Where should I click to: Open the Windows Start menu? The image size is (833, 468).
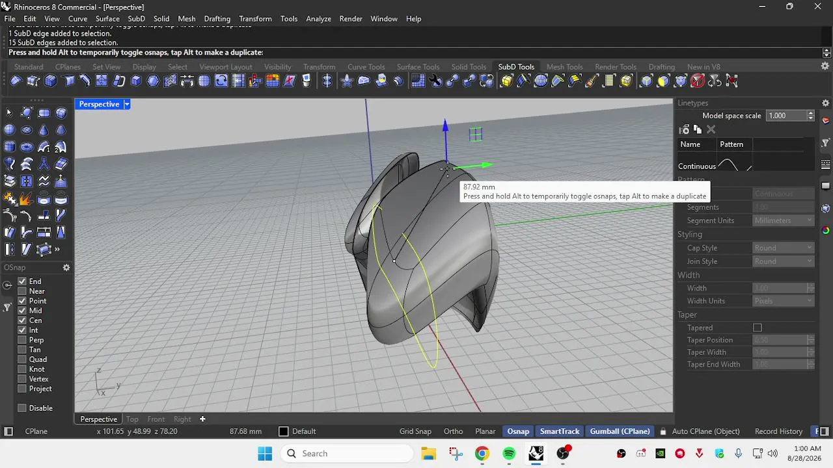click(265, 454)
